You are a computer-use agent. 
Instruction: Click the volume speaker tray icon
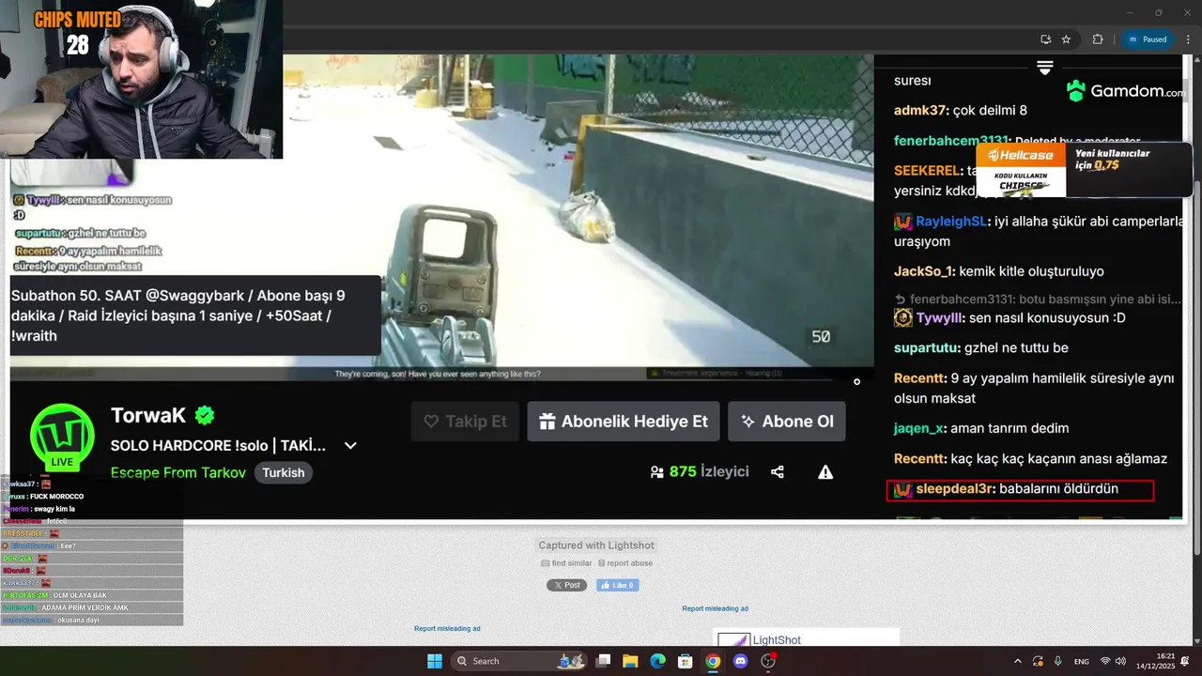[x=1120, y=661]
